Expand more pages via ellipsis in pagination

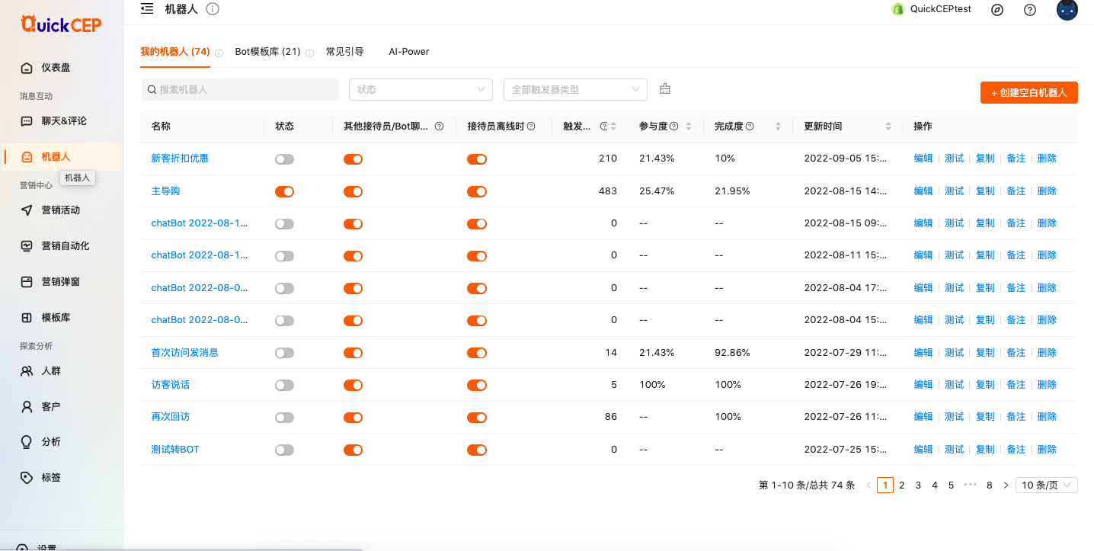point(971,485)
